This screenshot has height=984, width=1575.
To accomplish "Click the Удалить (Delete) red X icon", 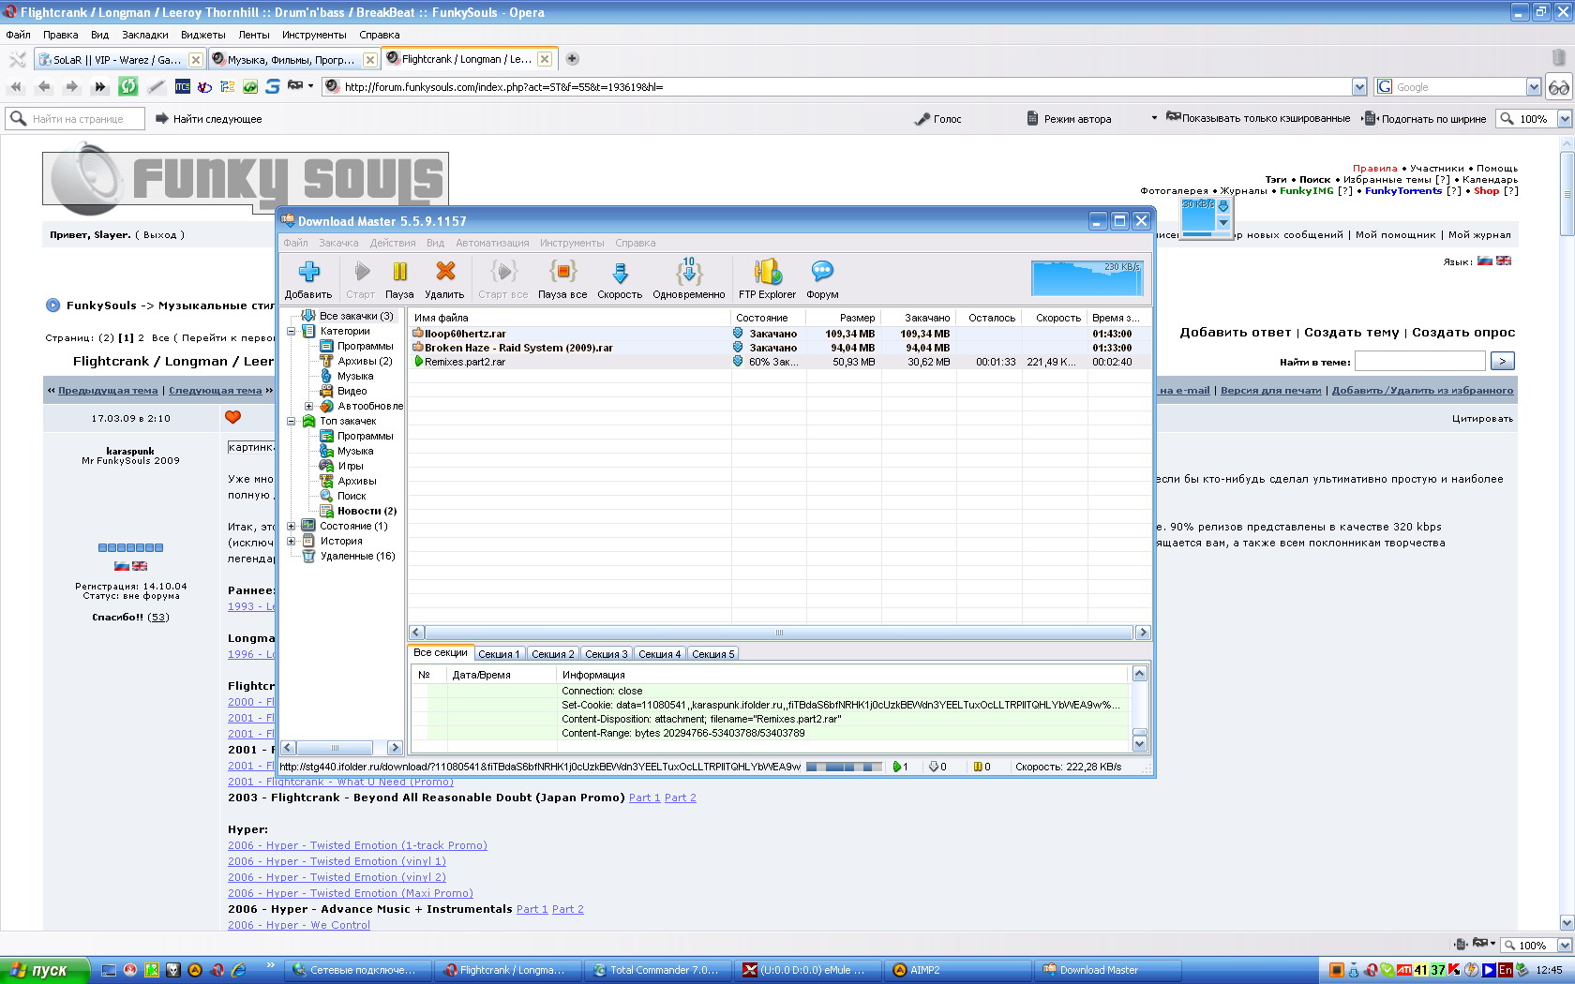I will pyautogui.click(x=444, y=273).
